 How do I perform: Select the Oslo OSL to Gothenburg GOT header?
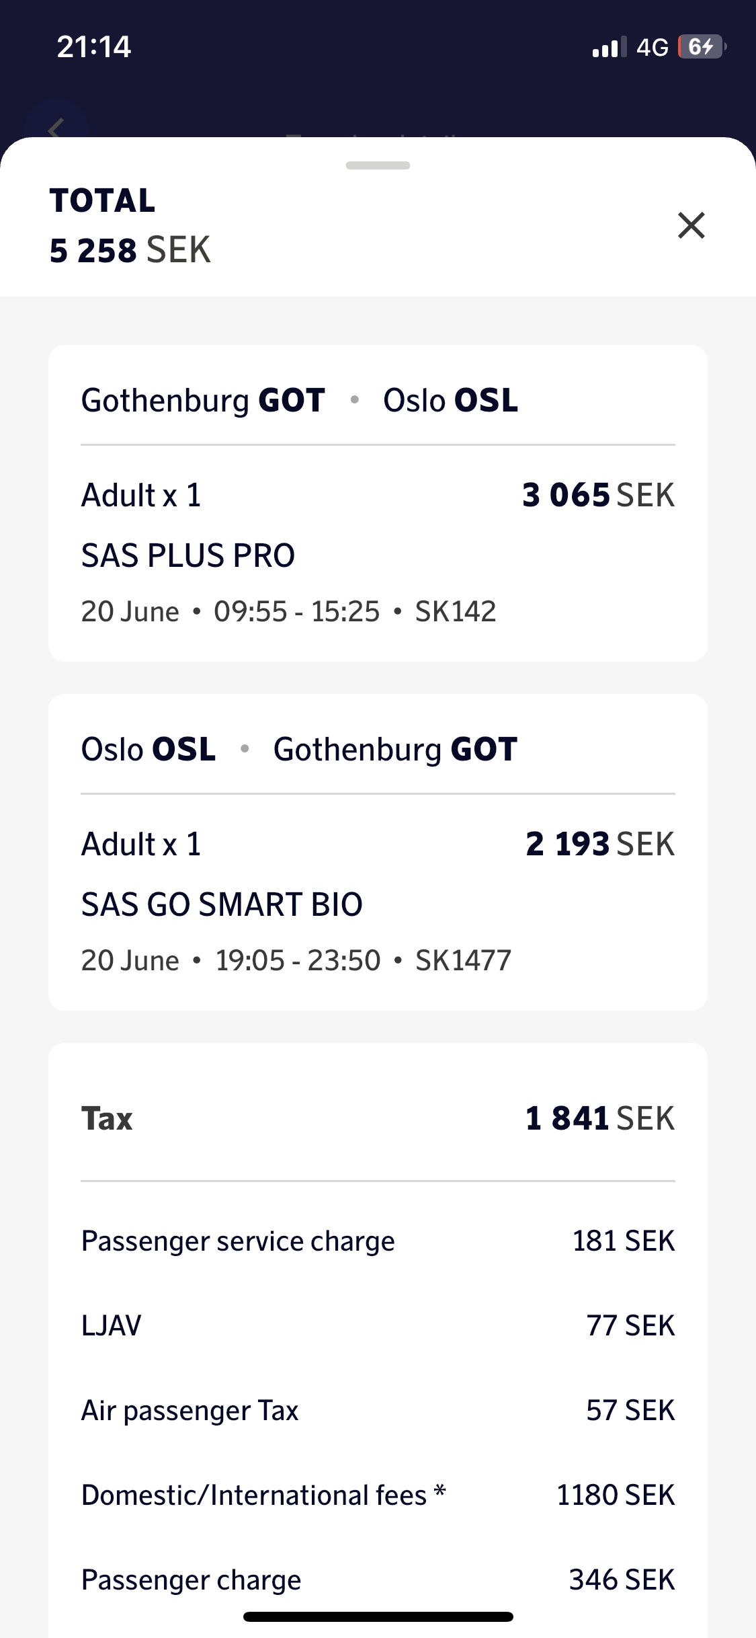[x=300, y=750]
